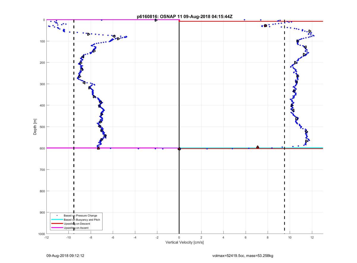357x263 pixels.
Task: Select the plot title 'p6160816: OSNAP 11 09-Aug-2018 04:15:44Z'
Action: [184, 17]
